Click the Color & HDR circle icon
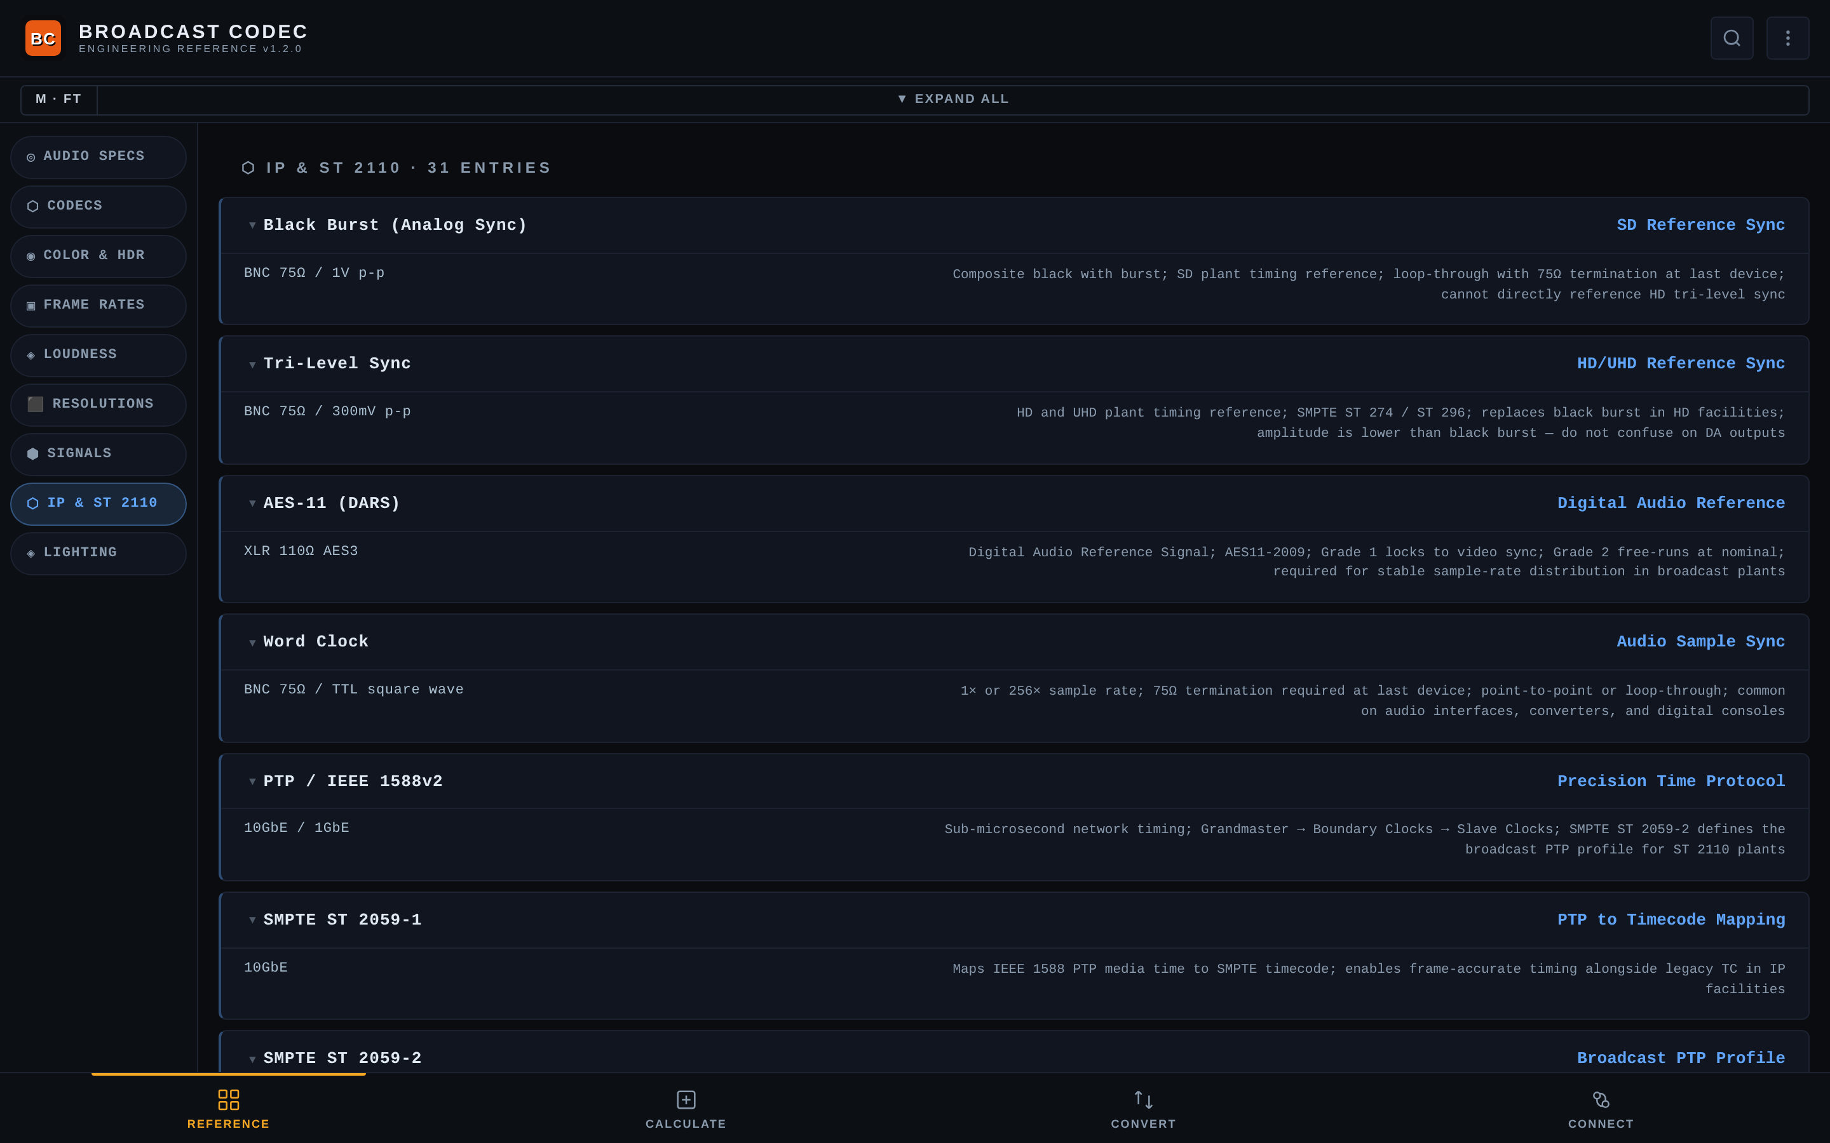Image resolution: width=1830 pixels, height=1143 pixels. pos(31,257)
